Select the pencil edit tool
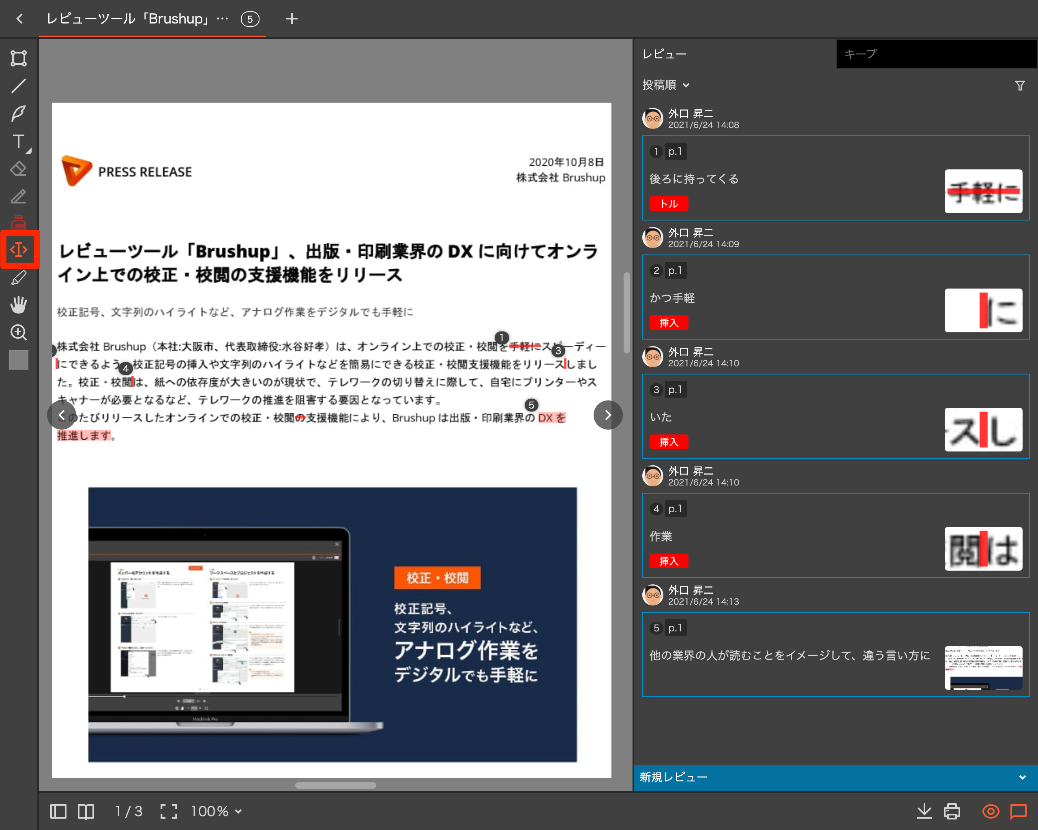 click(x=18, y=196)
